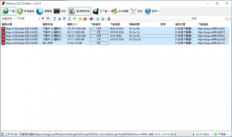The width and height of the screenshot is (232, 137).
Task: Move selected download to bottom of queue
Action: pyautogui.click(x=69, y=19)
